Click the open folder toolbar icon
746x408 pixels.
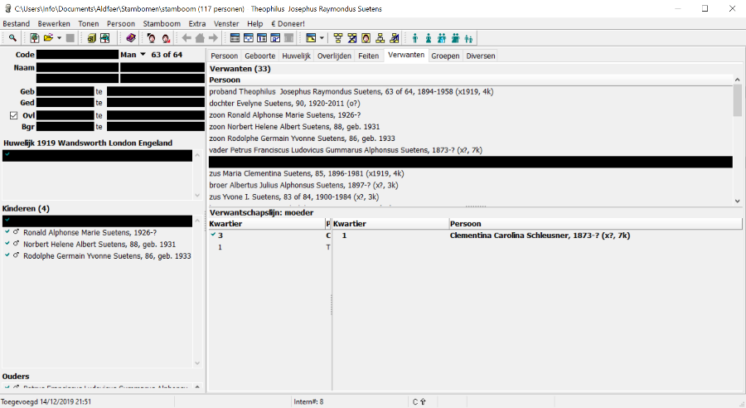[x=48, y=38]
